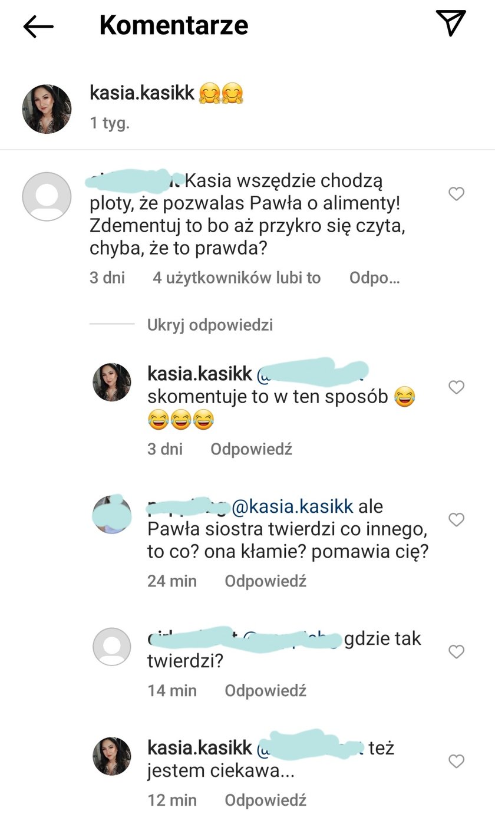Open the @kasia.kasikk mention link
This screenshot has height=827, width=495.
[292, 506]
